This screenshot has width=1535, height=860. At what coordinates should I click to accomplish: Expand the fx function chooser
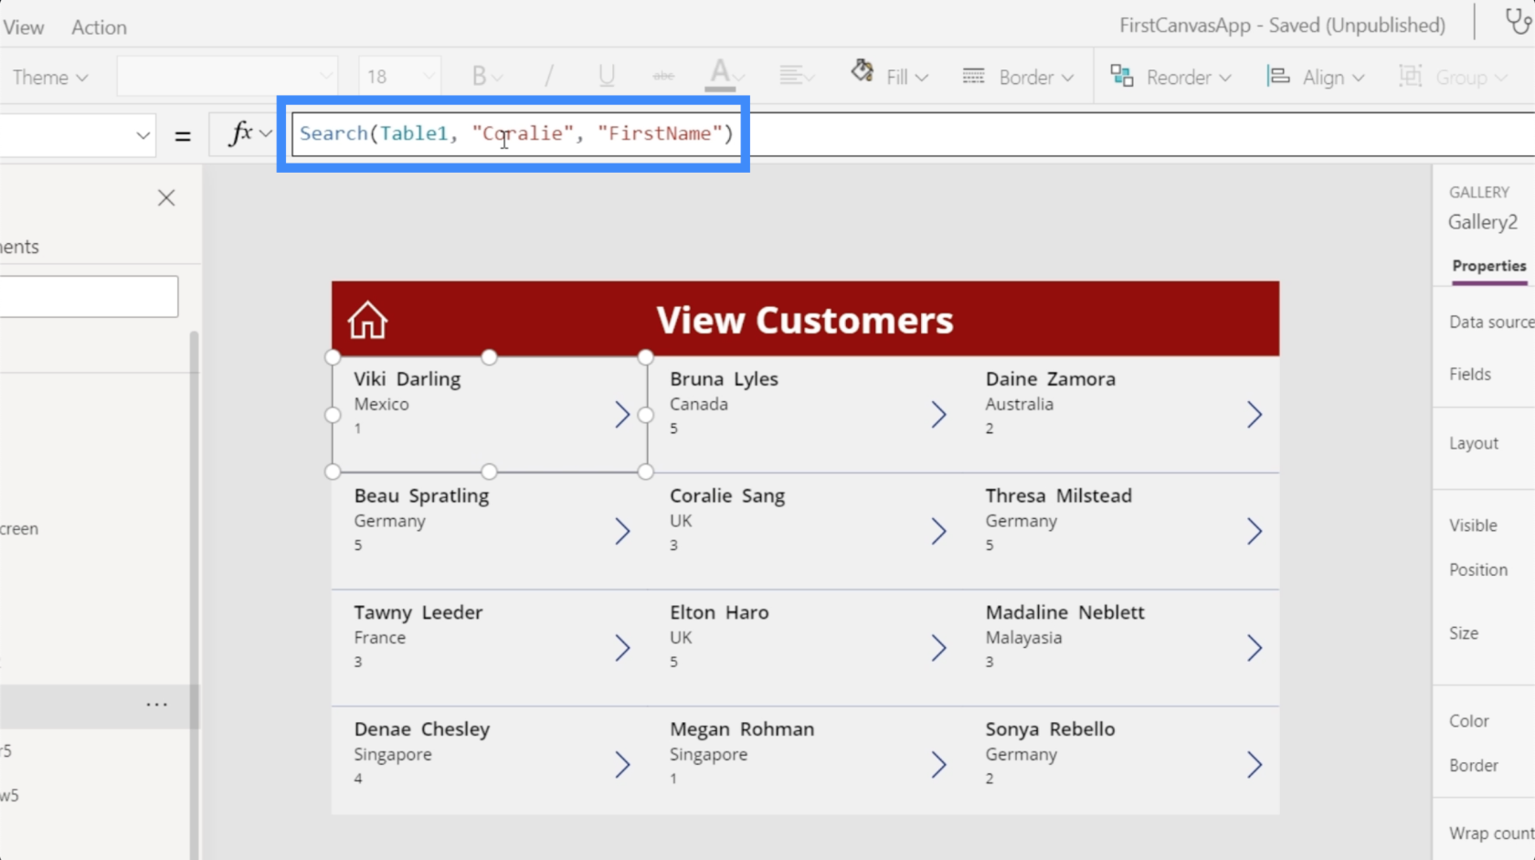pyautogui.click(x=250, y=133)
